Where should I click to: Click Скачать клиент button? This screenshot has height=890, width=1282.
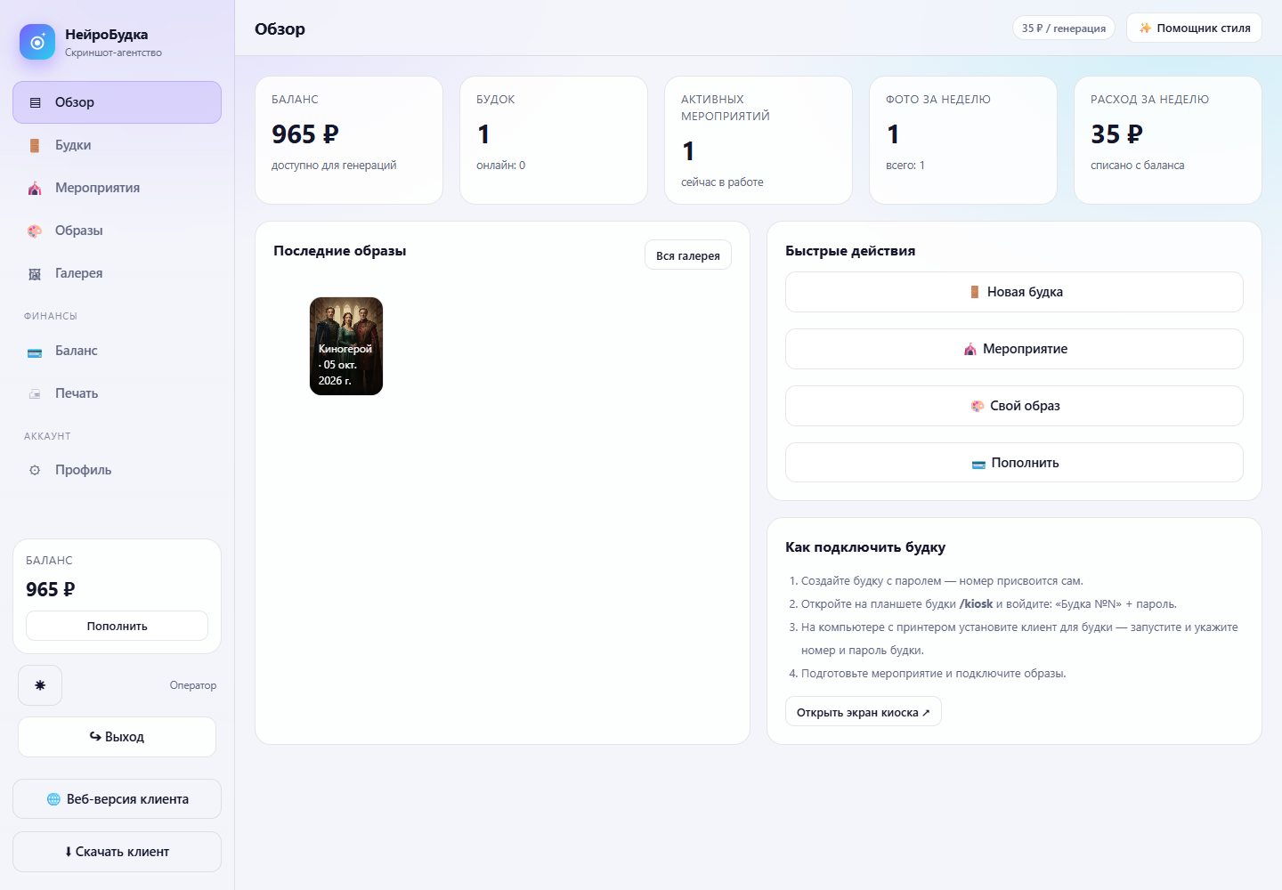pos(117,852)
